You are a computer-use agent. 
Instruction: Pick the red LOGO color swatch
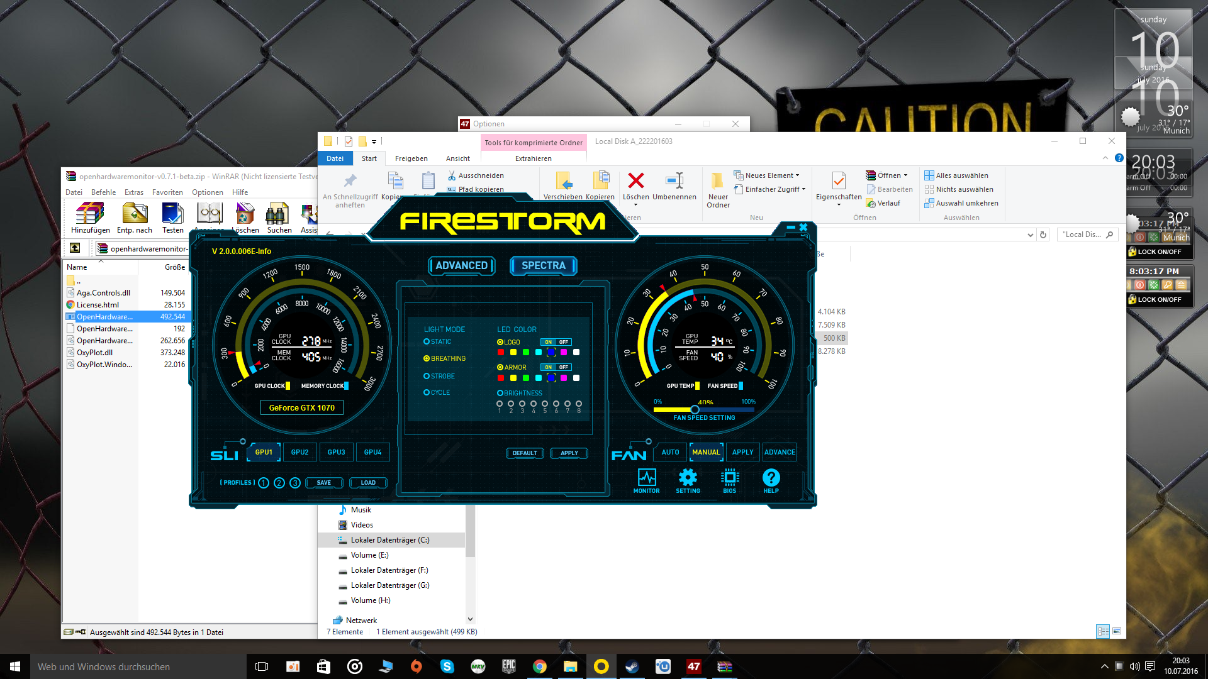[501, 353]
